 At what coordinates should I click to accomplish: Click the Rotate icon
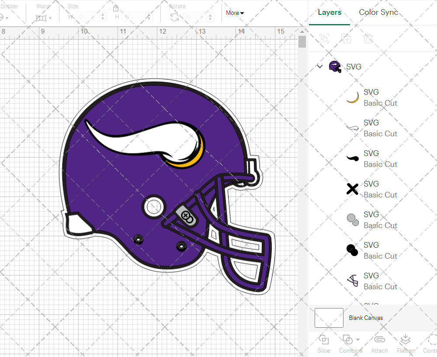(175, 17)
